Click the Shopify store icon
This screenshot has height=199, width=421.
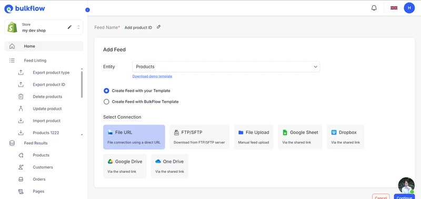[x=12, y=27]
